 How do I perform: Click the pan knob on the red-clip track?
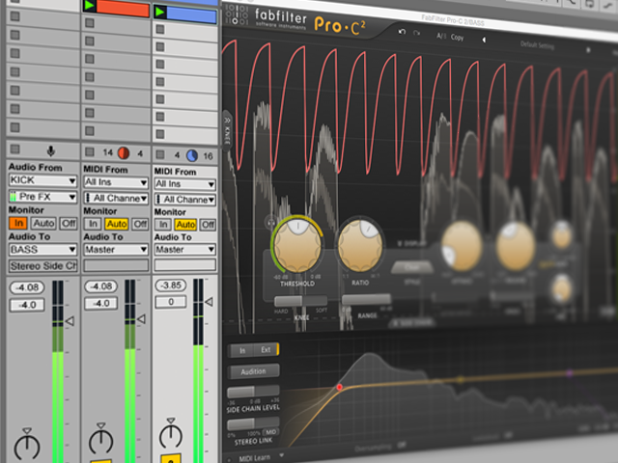[100, 439]
